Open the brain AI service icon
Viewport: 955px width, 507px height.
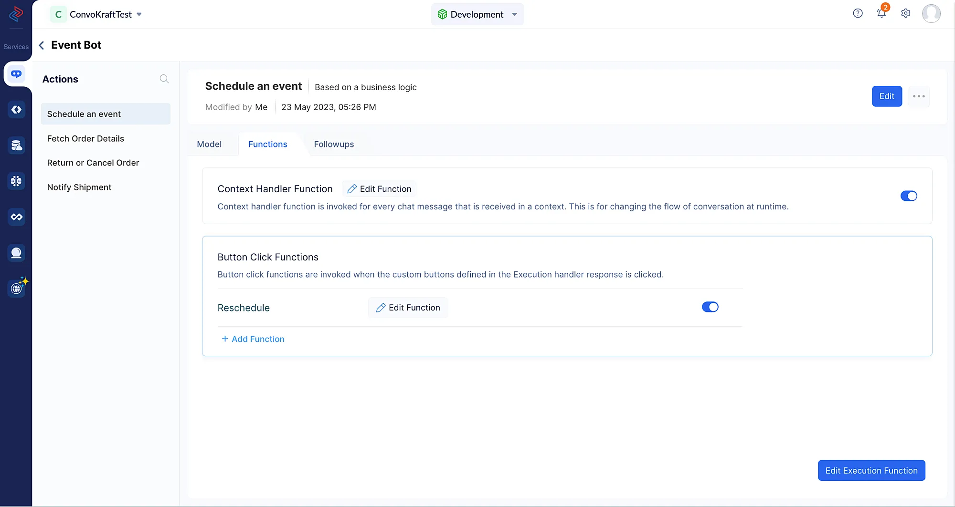coord(16,181)
